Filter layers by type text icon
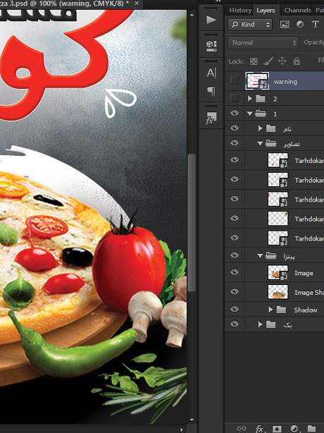Screen dimensions: 324x433 click(x=316, y=24)
